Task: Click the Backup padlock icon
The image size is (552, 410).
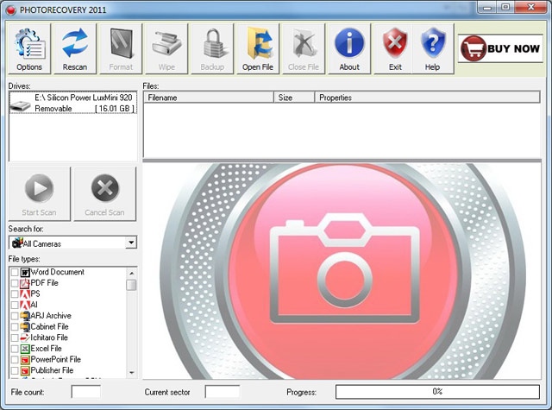Action: point(212,44)
